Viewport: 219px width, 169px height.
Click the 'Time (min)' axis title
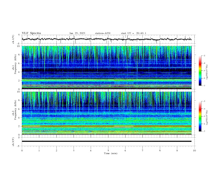[111, 153]
